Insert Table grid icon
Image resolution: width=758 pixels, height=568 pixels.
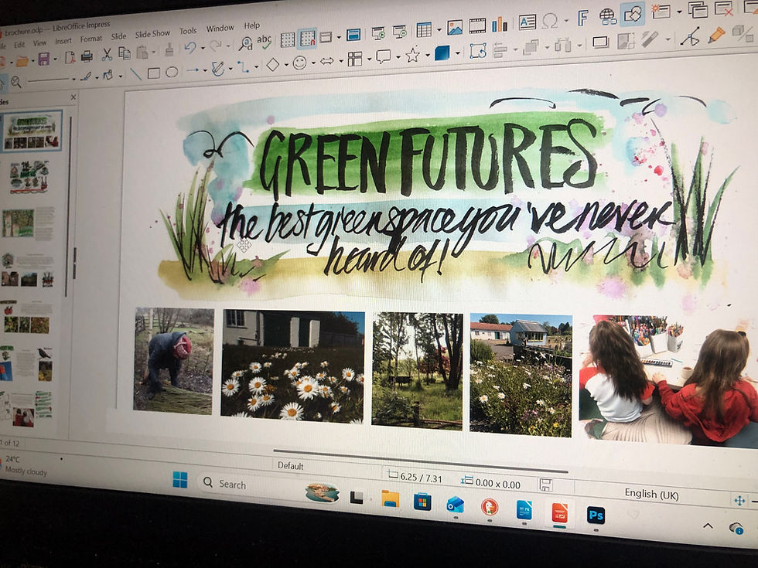[424, 30]
